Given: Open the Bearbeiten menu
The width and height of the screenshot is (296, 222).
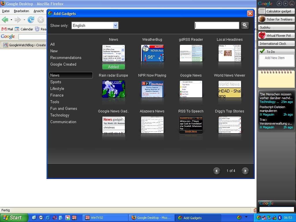Looking at the screenshot, I should point(21,11).
